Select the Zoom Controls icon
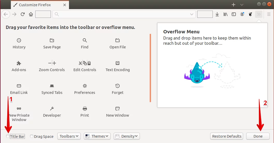 tap(52, 63)
